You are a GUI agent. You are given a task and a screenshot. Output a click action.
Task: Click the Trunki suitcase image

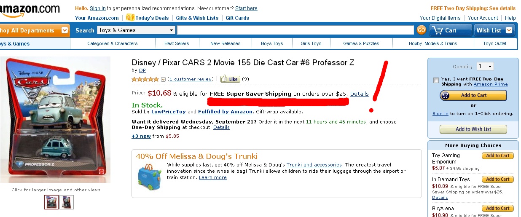[x=149, y=176]
